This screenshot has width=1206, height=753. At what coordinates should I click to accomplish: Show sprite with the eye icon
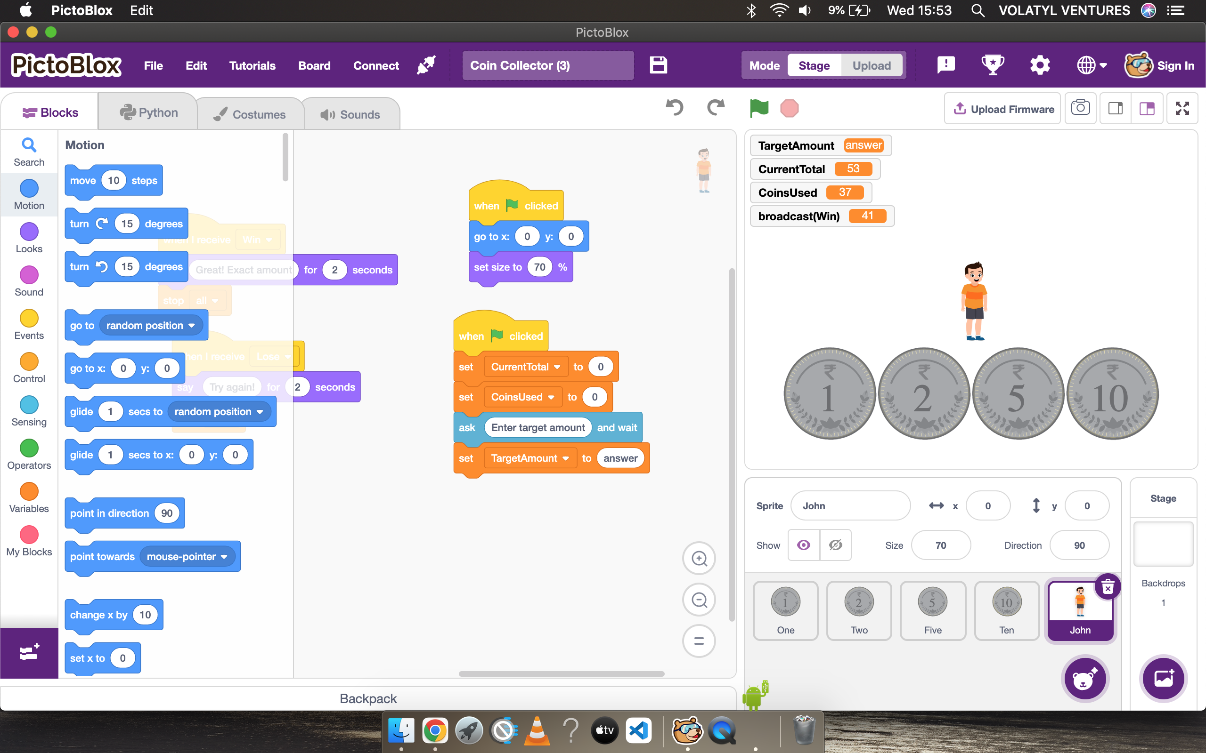pyautogui.click(x=803, y=545)
